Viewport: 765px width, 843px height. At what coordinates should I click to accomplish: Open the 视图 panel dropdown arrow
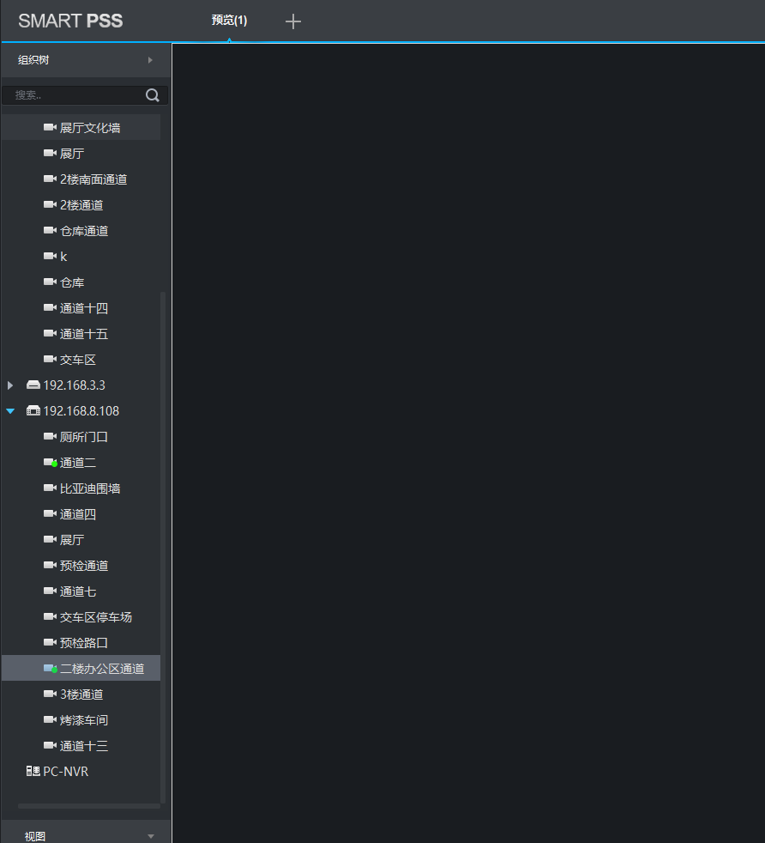pyautogui.click(x=151, y=836)
